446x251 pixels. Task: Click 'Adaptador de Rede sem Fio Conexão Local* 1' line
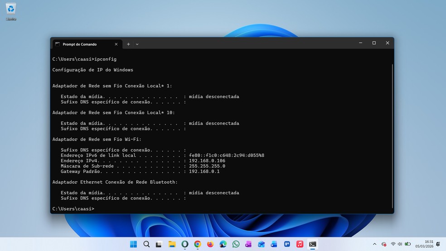[x=112, y=86]
